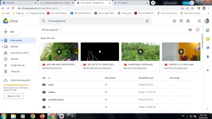
Task: Open Privacy error bookmark
Action: pyautogui.click(x=125, y=13)
